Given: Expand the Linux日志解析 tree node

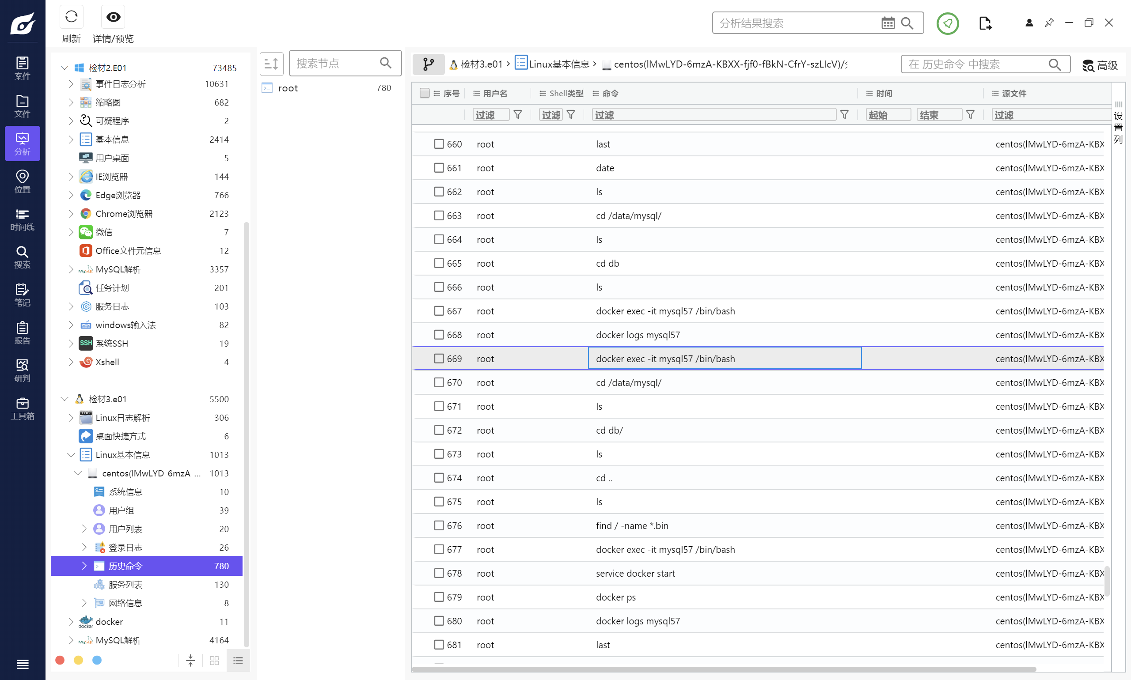Looking at the screenshot, I should [70, 418].
